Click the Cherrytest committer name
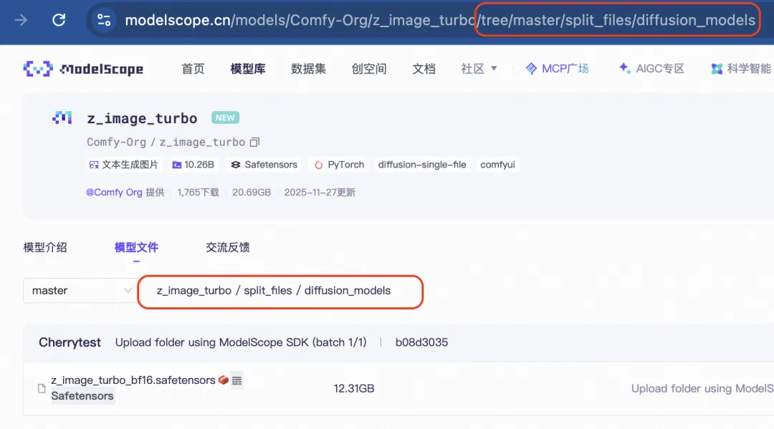774x429 pixels. [x=70, y=342]
